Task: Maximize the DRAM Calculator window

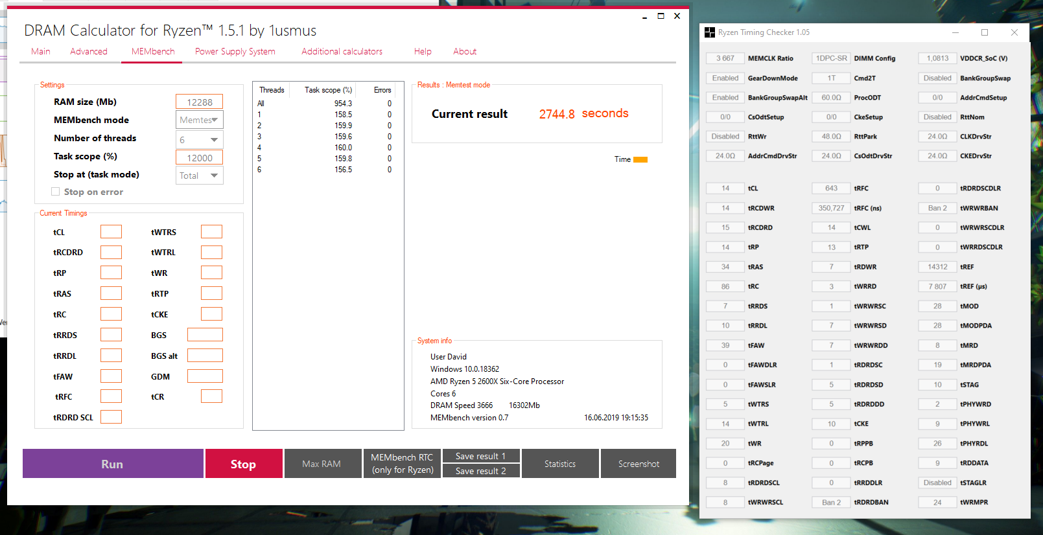Action: point(661,16)
